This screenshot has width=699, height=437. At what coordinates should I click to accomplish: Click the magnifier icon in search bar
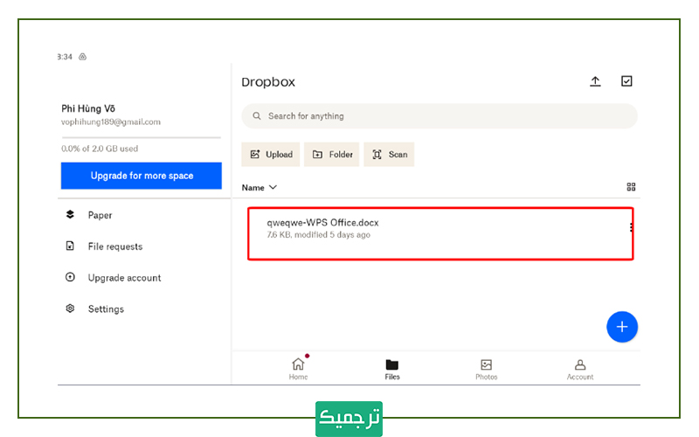(257, 116)
